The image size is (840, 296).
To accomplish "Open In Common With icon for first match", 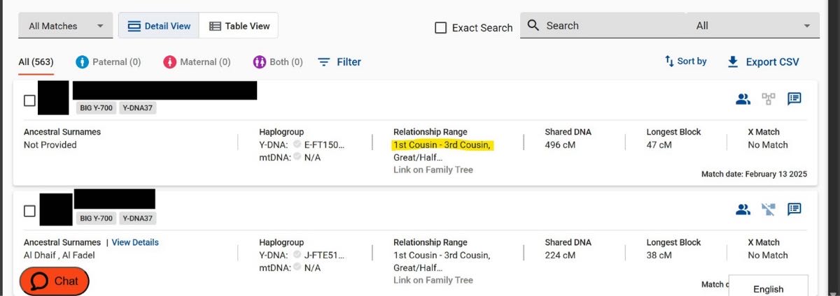I will [743, 99].
